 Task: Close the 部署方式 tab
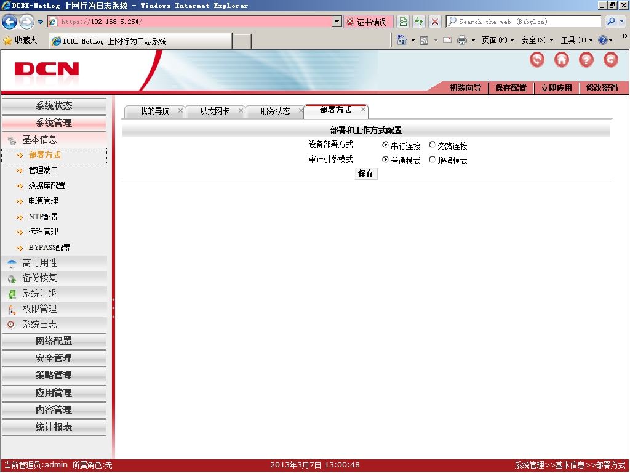click(363, 109)
